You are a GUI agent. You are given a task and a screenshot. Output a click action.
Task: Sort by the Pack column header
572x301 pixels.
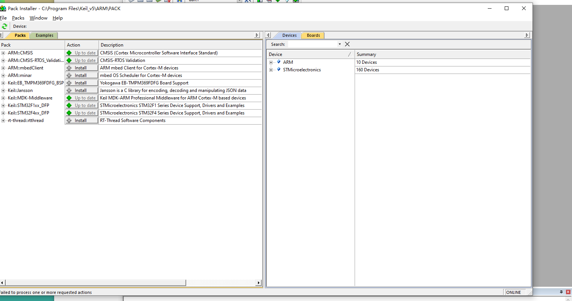(32, 45)
